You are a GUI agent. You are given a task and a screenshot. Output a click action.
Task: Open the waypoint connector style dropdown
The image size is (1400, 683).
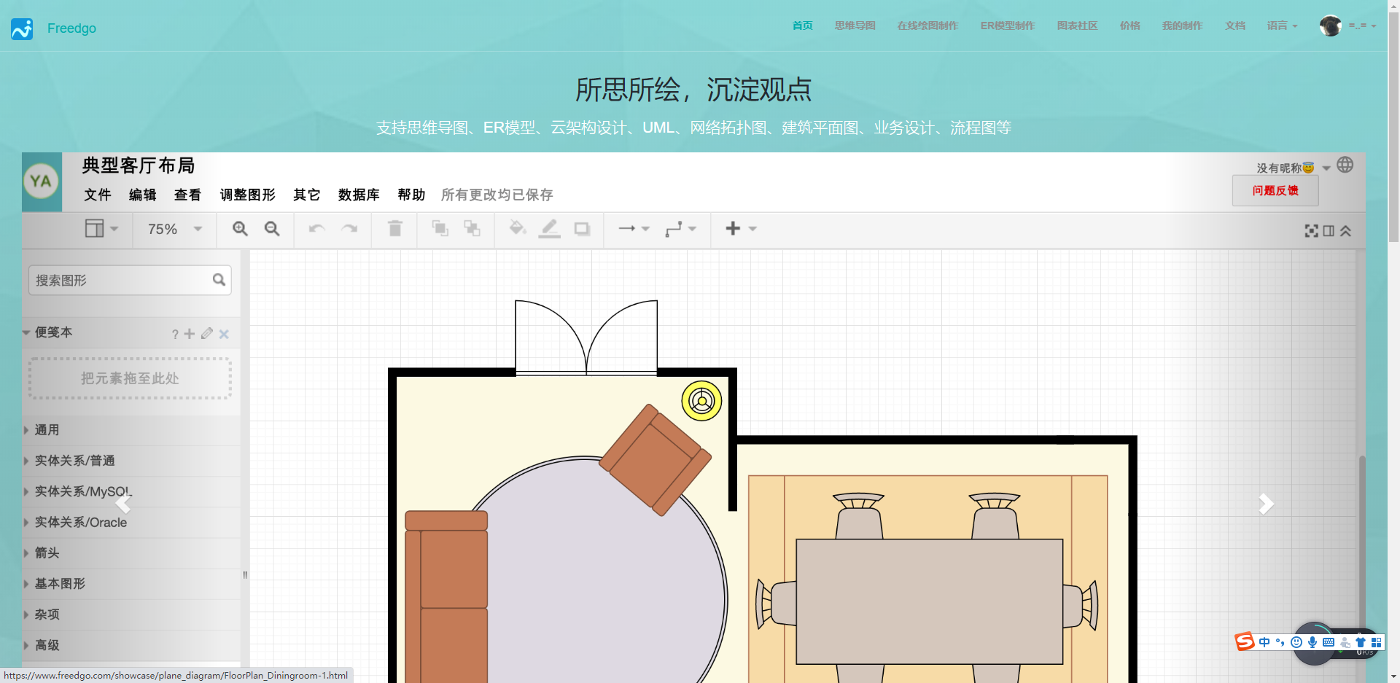(x=681, y=229)
